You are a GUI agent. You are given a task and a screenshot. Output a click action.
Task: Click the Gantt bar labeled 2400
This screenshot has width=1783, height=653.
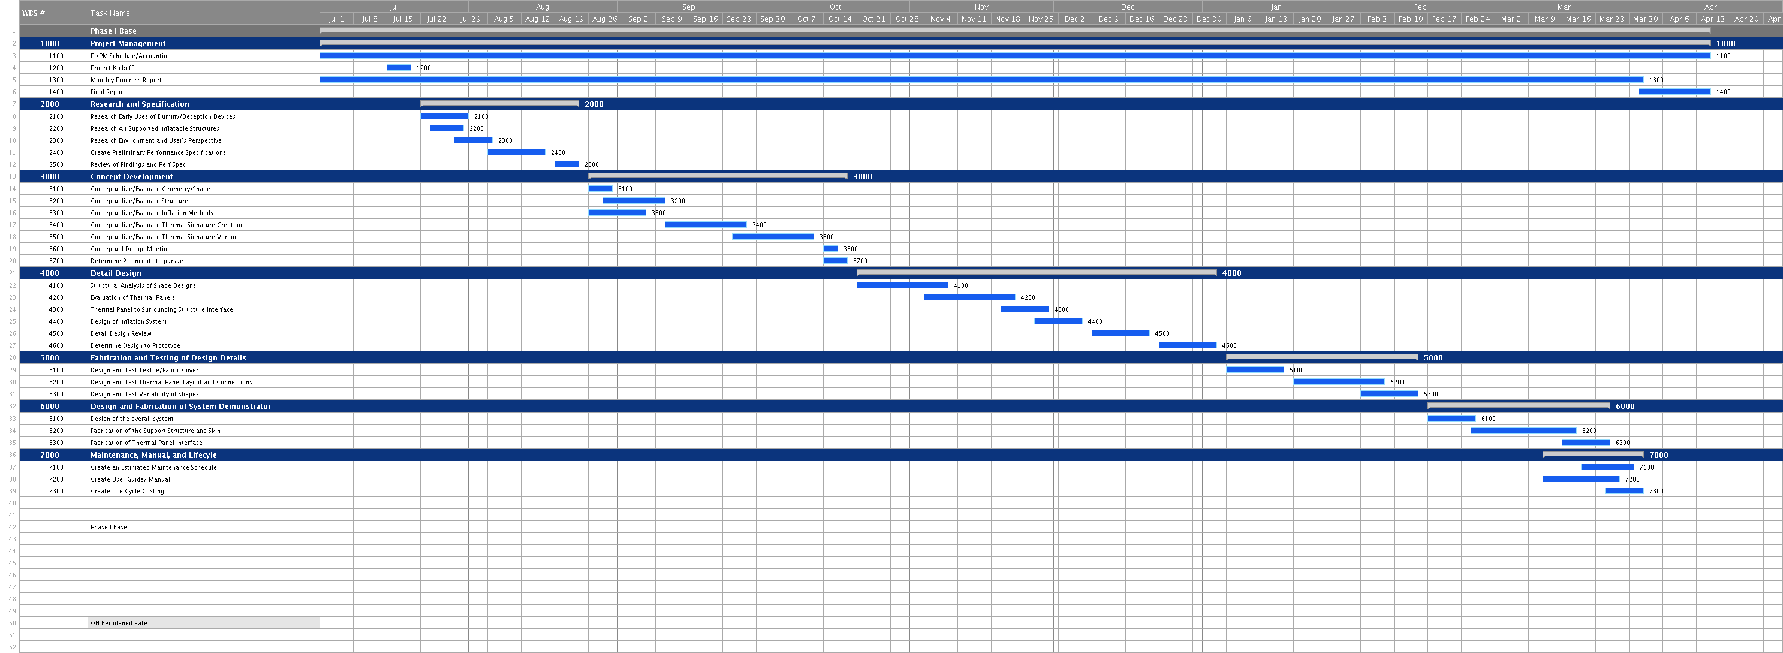tap(516, 152)
